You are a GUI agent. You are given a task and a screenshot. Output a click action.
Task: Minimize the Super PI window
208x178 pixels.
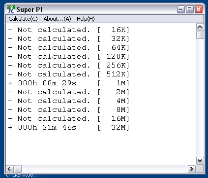click(181, 9)
